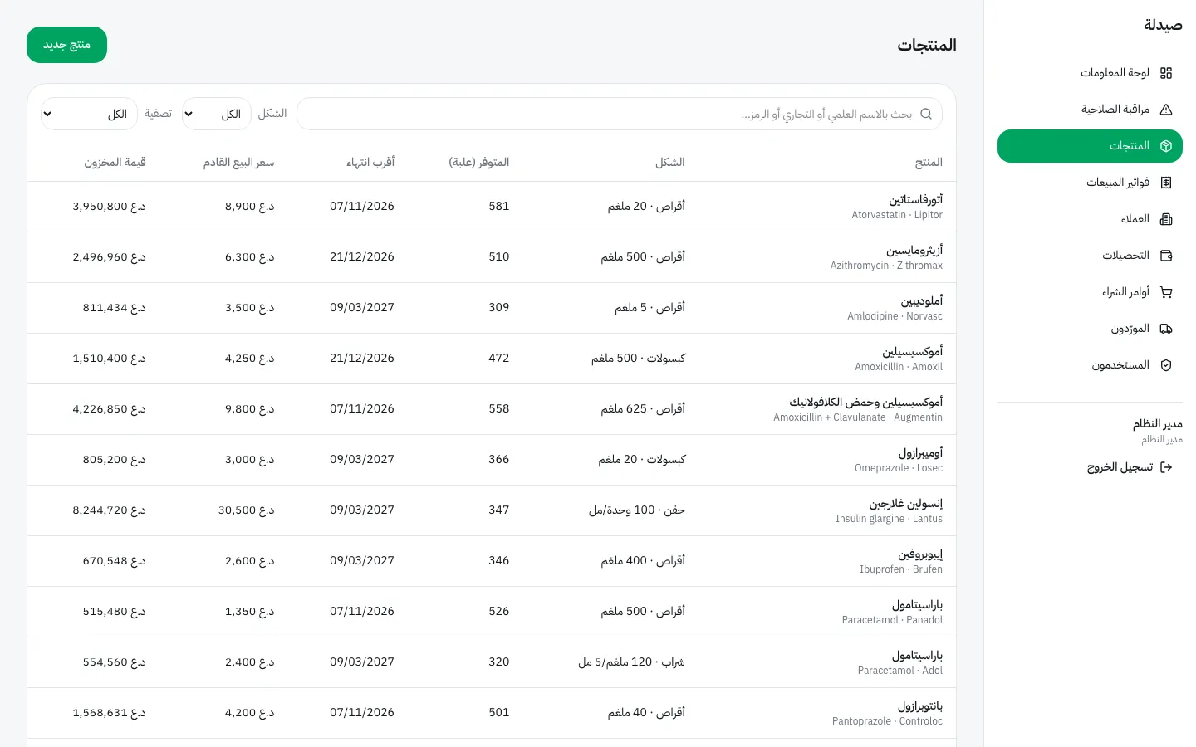This screenshot has height=747, width=1196.
Task: Click the search magnifier icon
Action: click(926, 114)
